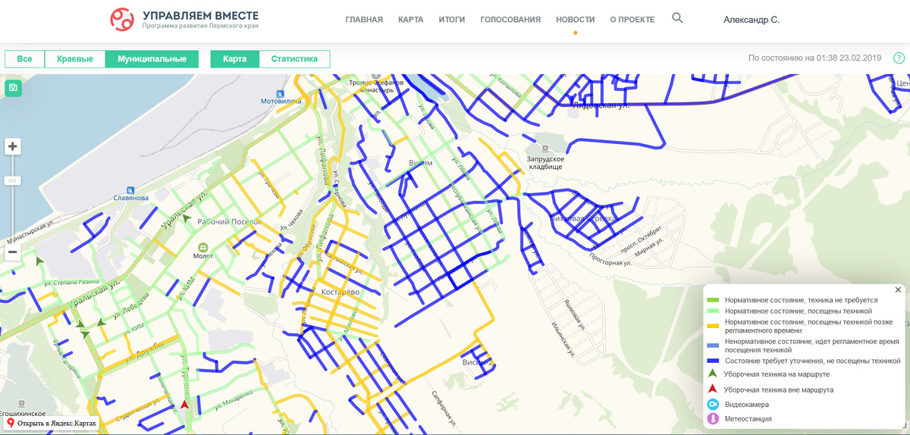Zoom in the map with plus button

pos(13,146)
